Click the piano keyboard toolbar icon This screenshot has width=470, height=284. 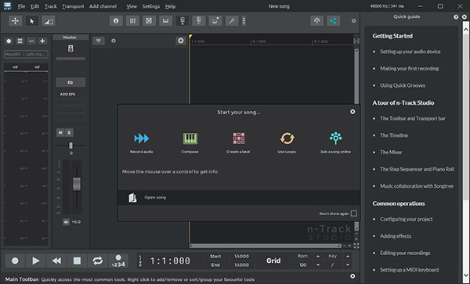pyautogui.click(x=165, y=20)
